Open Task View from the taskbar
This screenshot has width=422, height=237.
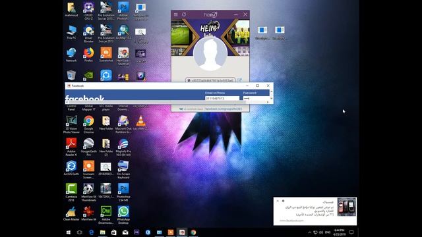point(80,232)
